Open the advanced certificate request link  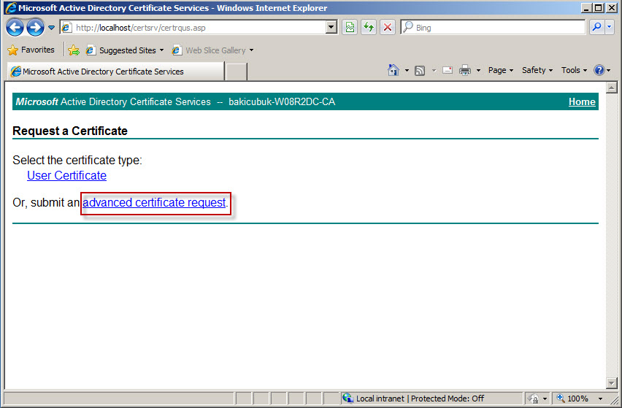(x=154, y=203)
